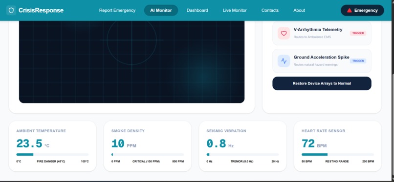Image resolution: width=394 pixels, height=182 pixels.
Task: Click the Heart Rate Sensor progress bar
Action: (337, 154)
